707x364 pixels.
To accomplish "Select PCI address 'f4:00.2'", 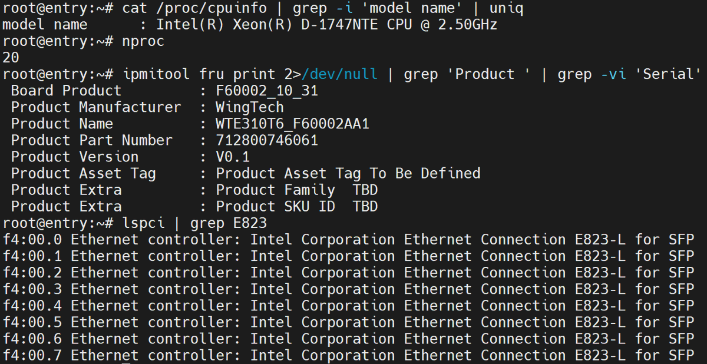I will click(32, 272).
